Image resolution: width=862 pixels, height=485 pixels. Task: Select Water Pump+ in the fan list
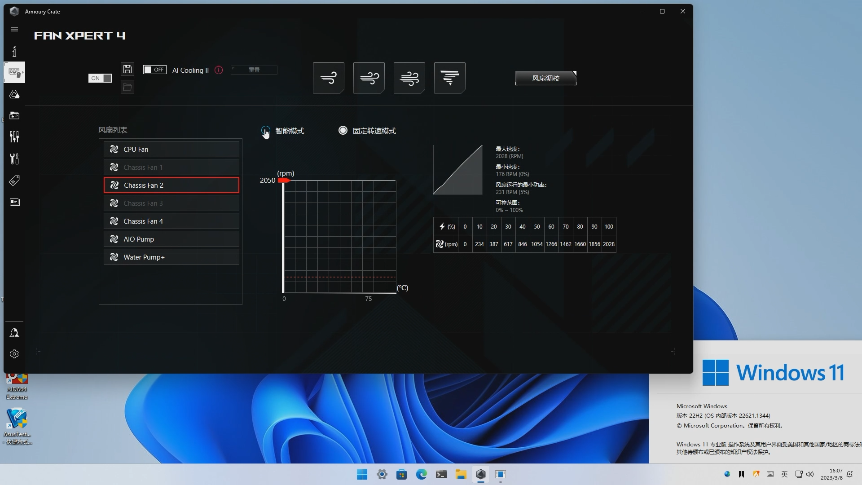(171, 257)
